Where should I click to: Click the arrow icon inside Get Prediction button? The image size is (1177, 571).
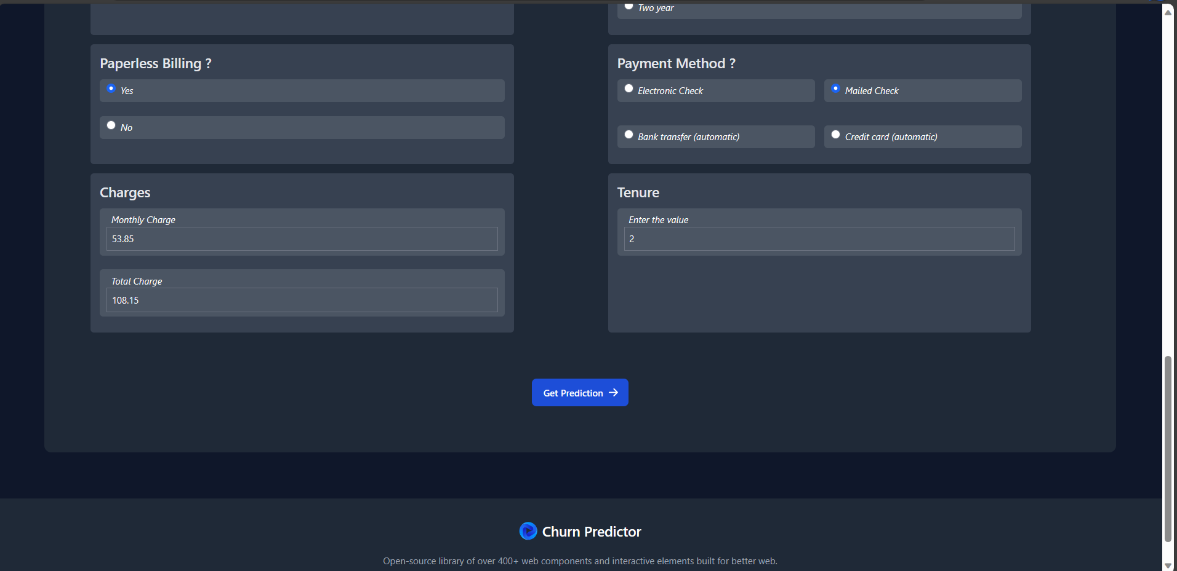[613, 392]
